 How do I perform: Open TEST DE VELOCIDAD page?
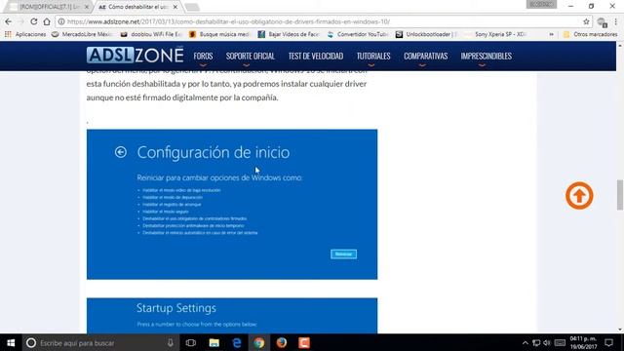(316, 57)
